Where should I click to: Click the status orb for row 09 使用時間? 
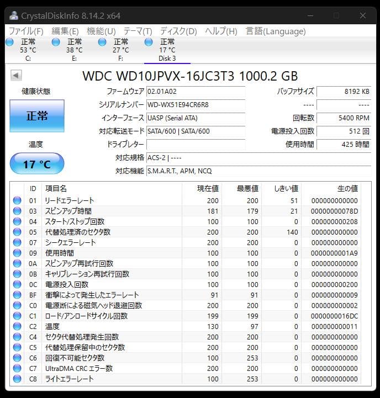tap(17, 253)
